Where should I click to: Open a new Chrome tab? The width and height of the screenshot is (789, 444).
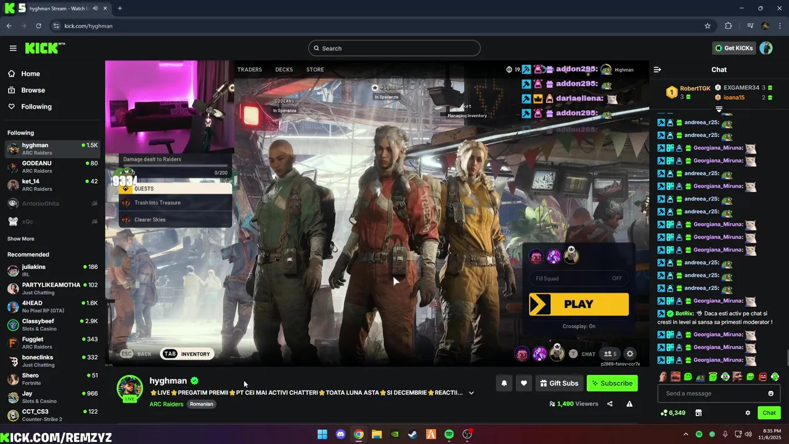point(120,9)
